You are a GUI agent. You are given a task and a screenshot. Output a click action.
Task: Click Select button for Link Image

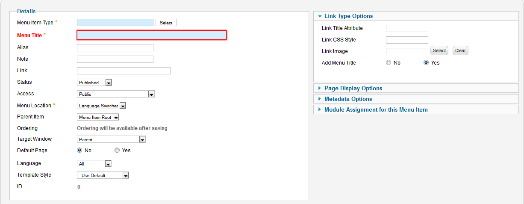click(x=439, y=51)
